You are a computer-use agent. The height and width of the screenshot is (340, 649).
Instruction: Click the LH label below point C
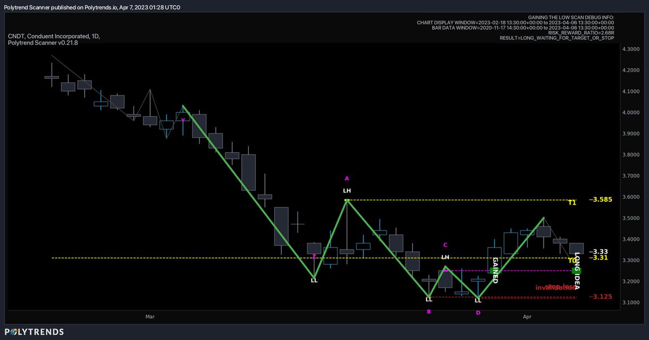tap(445, 257)
